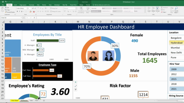The image size is (184, 103).
Task: Click the Chart Styles brush icon
Action: coord(76,86)
